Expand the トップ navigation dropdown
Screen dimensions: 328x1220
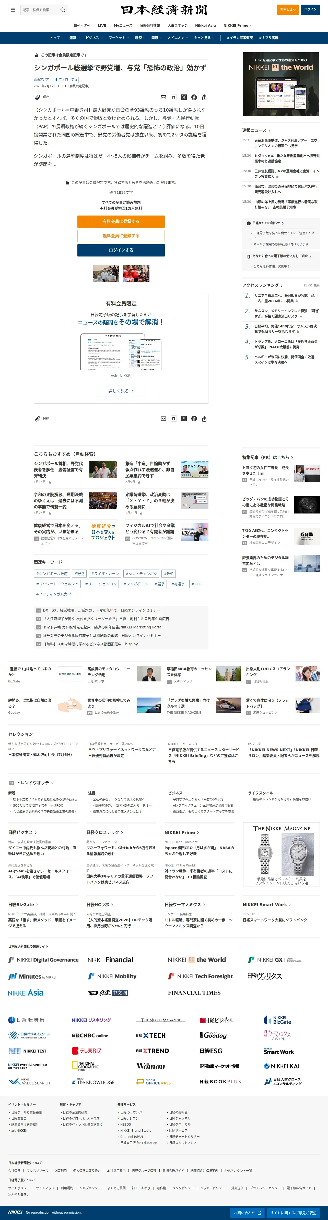[x=56, y=38]
